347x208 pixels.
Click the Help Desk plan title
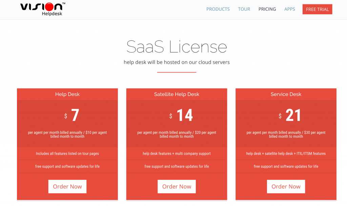pos(67,94)
